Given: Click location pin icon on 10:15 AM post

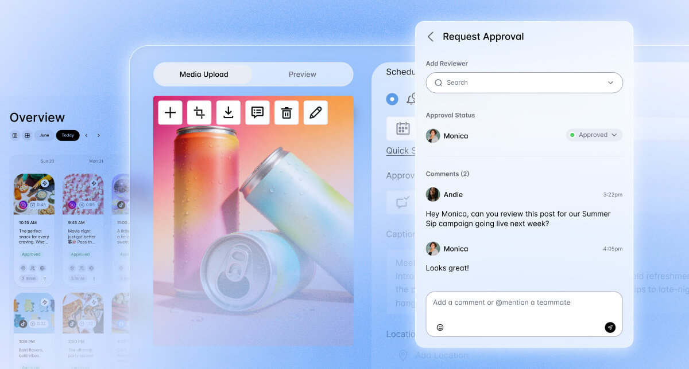Looking at the screenshot, I should (x=24, y=268).
